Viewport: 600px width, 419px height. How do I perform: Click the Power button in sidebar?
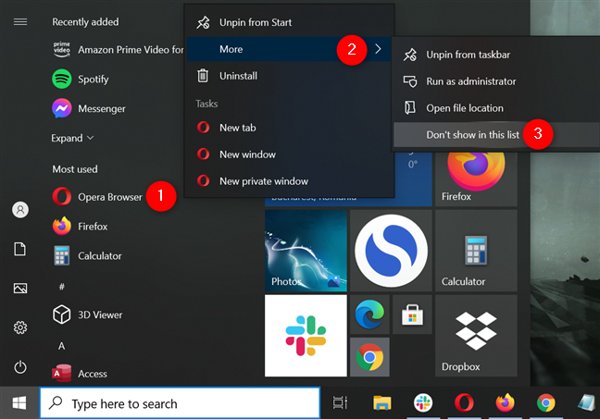[x=20, y=367]
